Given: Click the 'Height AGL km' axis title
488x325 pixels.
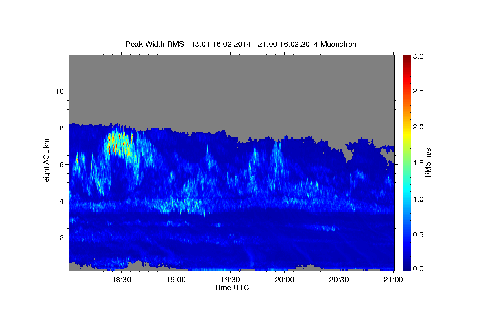Looking at the screenshot, I should click(x=46, y=162).
